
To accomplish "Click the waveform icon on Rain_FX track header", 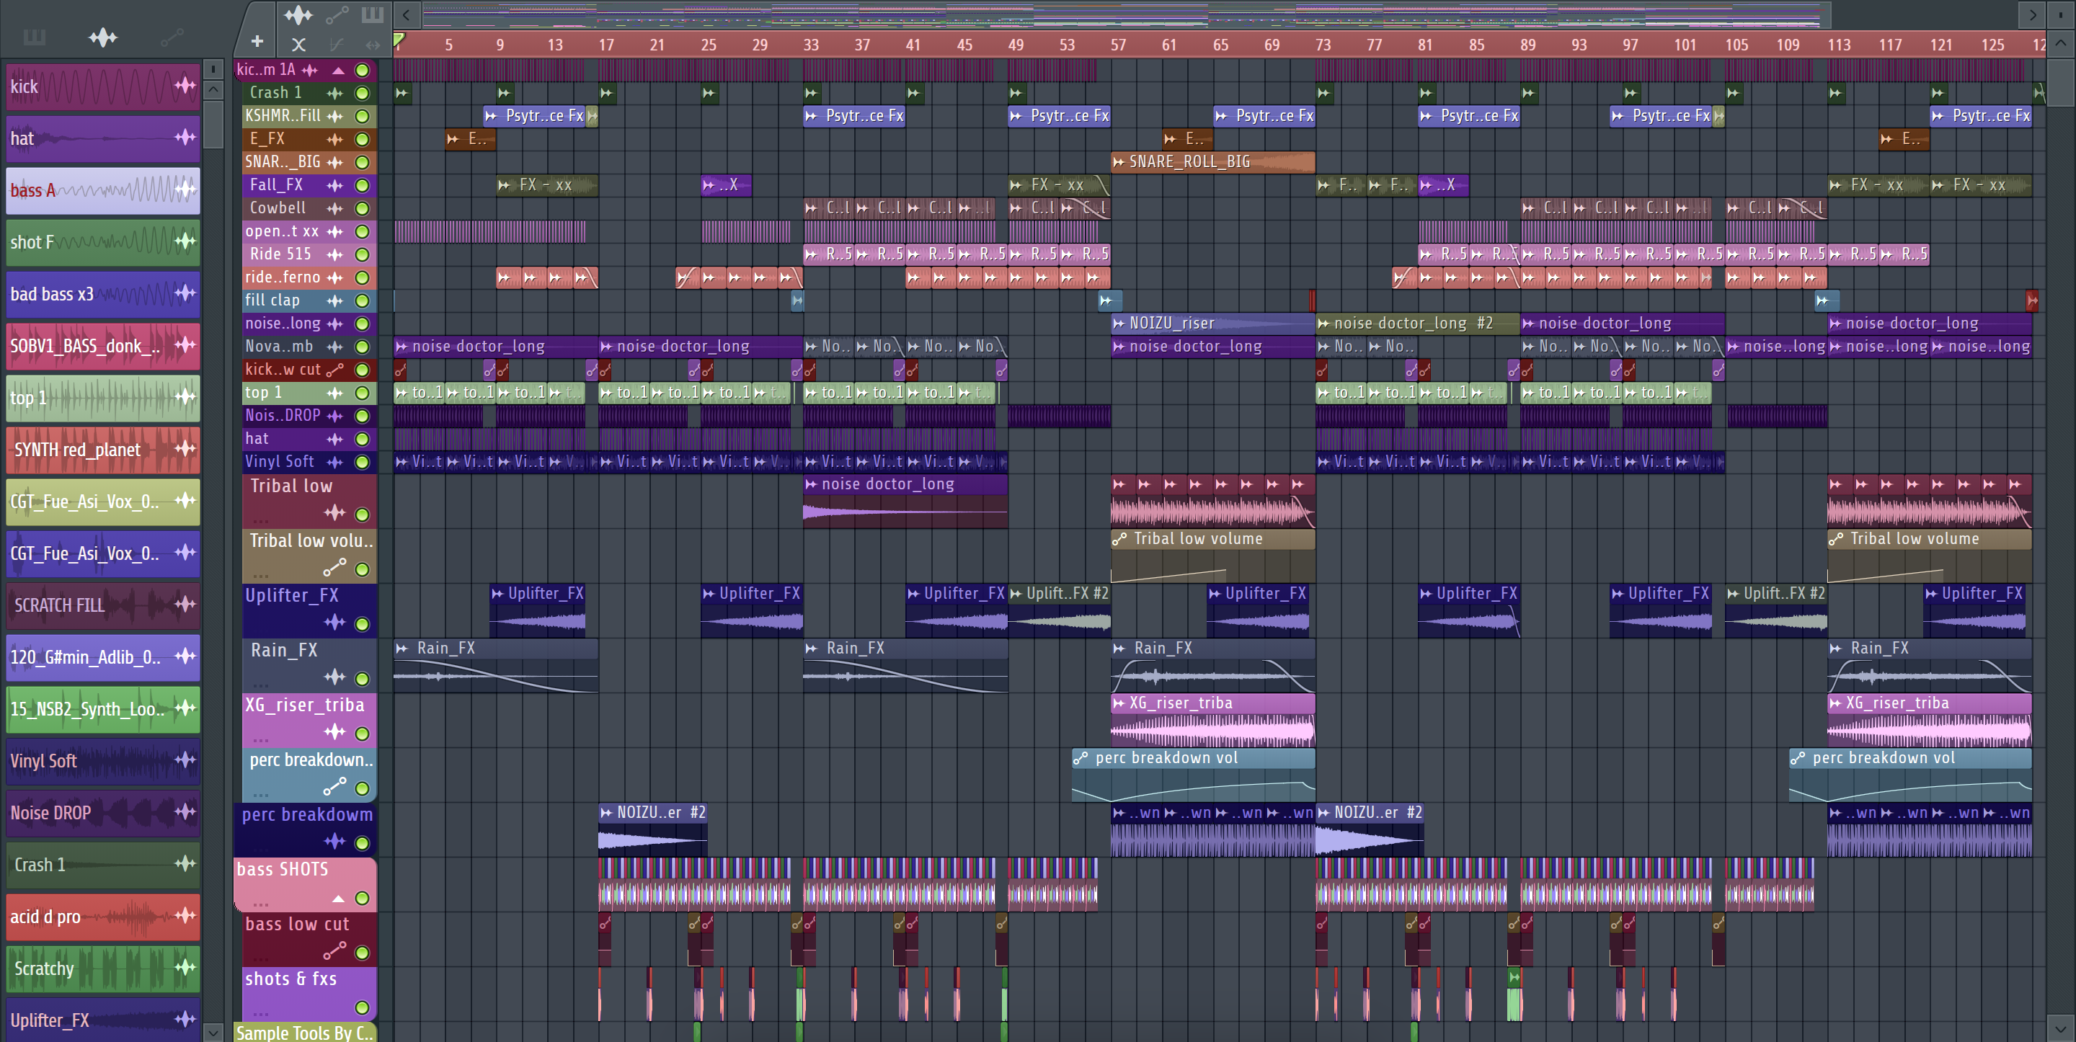I will [x=334, y=678].
